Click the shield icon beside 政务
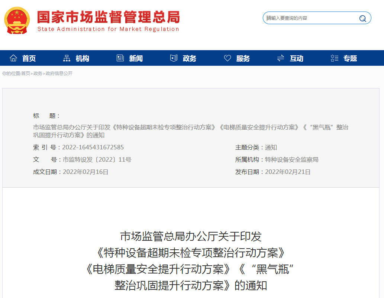 tap(174, 58)
